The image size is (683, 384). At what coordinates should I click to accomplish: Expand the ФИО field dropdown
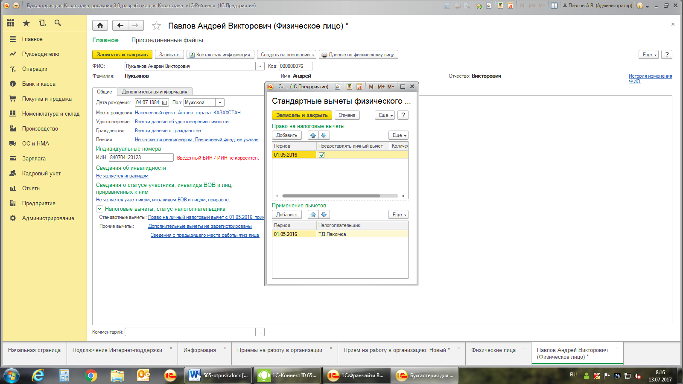click(260, 66)
